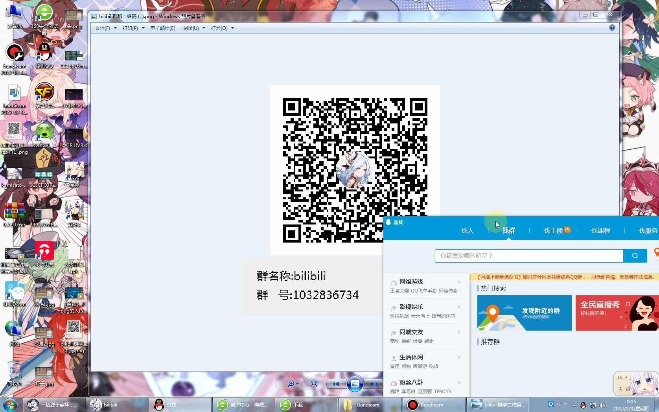Open 360安全浏览器 desktop icon

[x=44, y=19]
